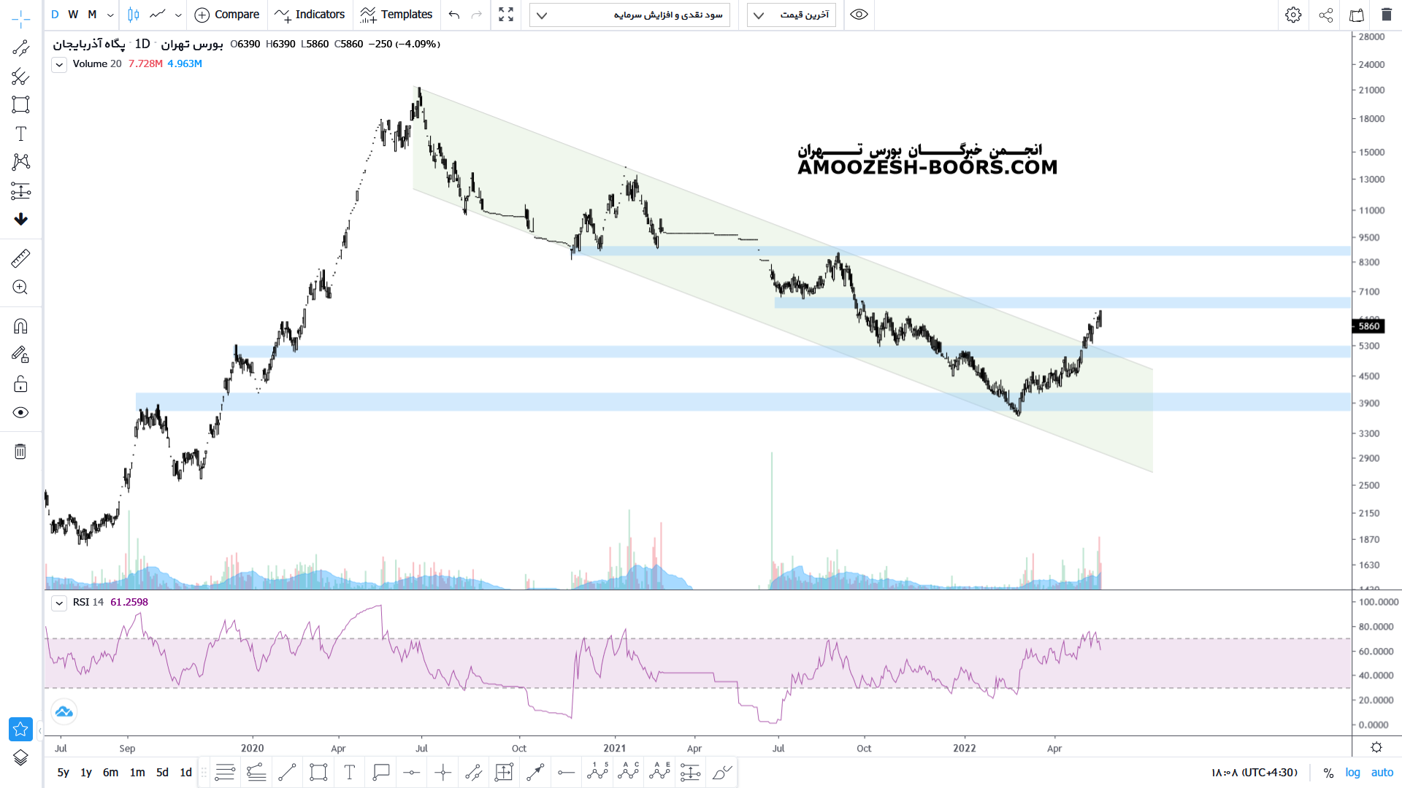Select the Text tool in left sidebar

[20, 134]
